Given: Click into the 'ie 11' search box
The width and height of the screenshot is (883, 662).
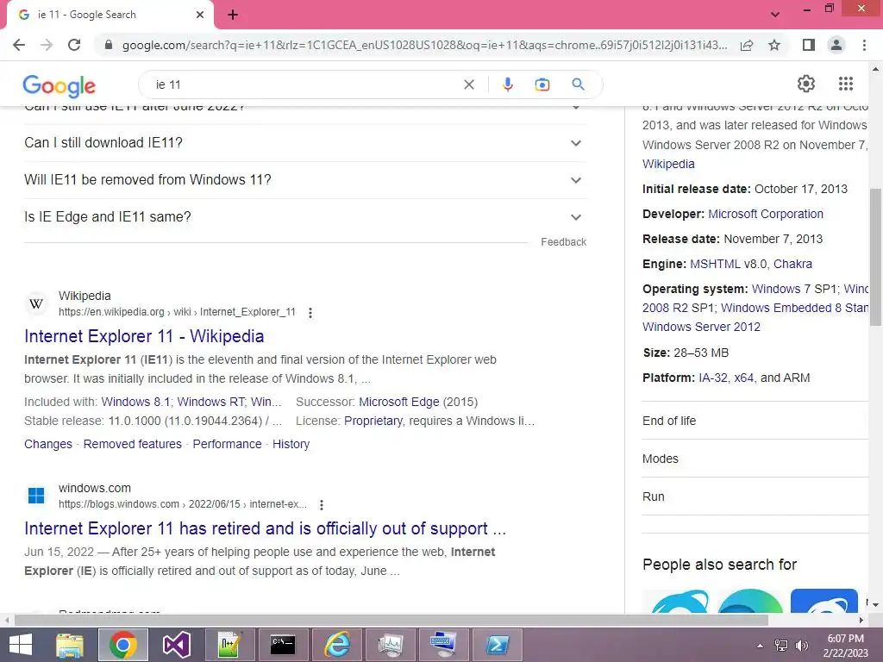Looking at the screenshot, I should pos(304,84).
